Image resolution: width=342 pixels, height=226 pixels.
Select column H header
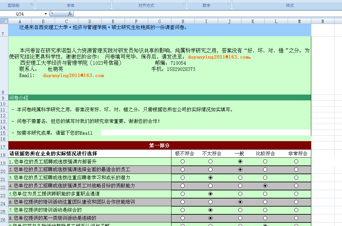(183, 21)
